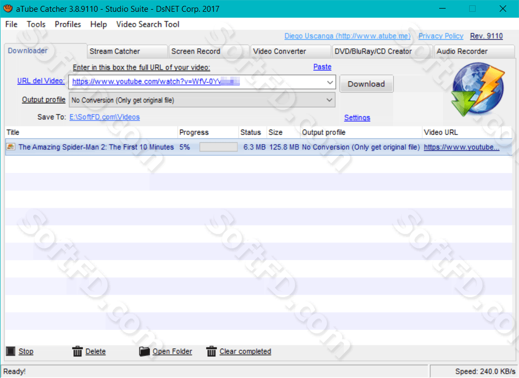
Task: Click the Download button
Action: 366,84
